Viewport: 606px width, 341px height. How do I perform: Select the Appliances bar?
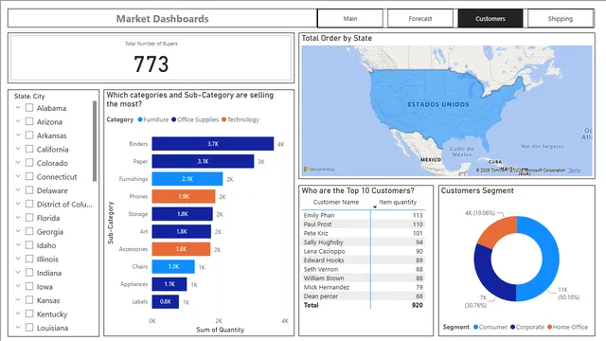tap(169, 284)
